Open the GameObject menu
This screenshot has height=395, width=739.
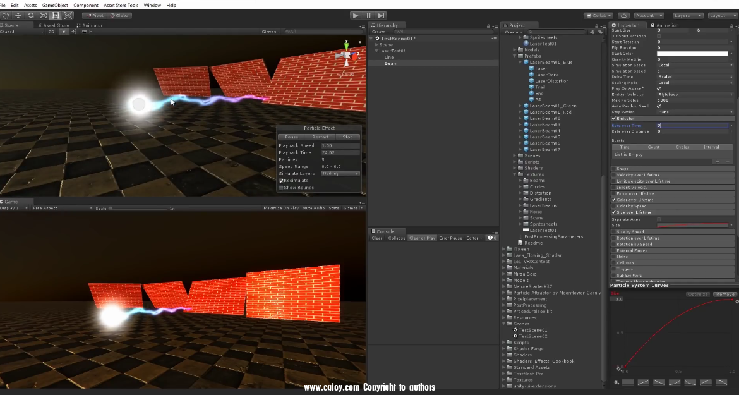tap(55, 5)
